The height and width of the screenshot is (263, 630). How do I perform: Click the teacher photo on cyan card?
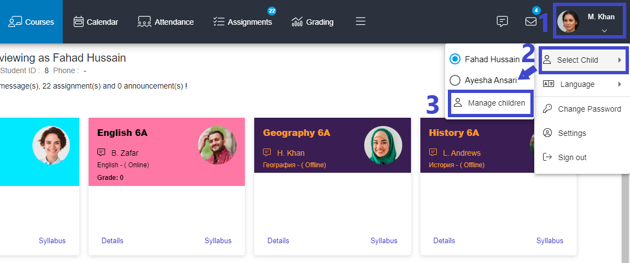coord(51,145)
